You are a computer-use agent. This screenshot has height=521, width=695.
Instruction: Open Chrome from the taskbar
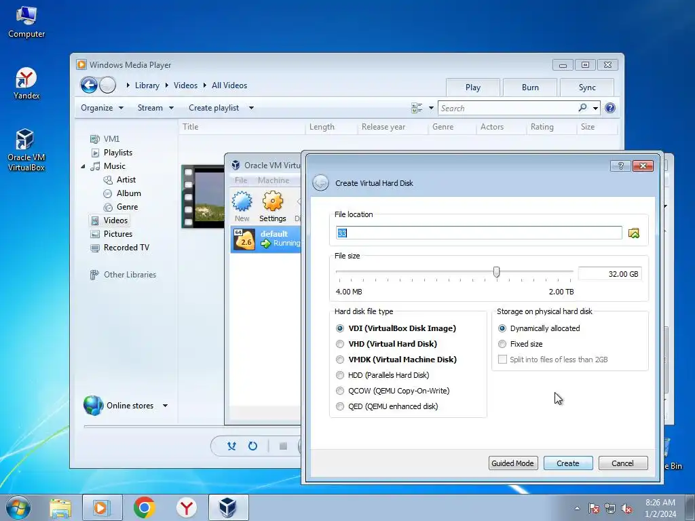pyautogui.click(x=144, y=507)
